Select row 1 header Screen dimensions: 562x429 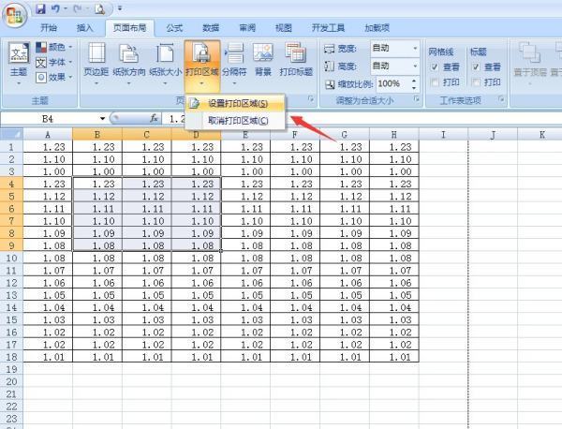11,147
